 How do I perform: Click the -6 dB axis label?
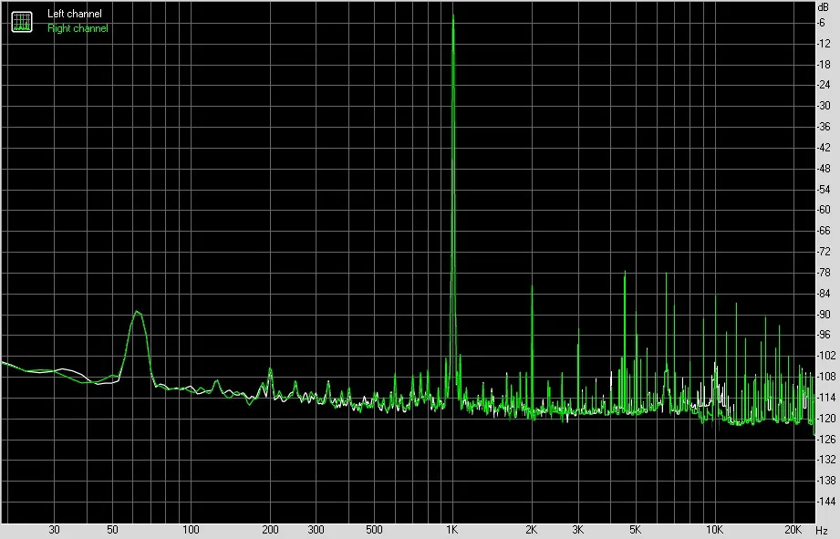click(822, 23)
